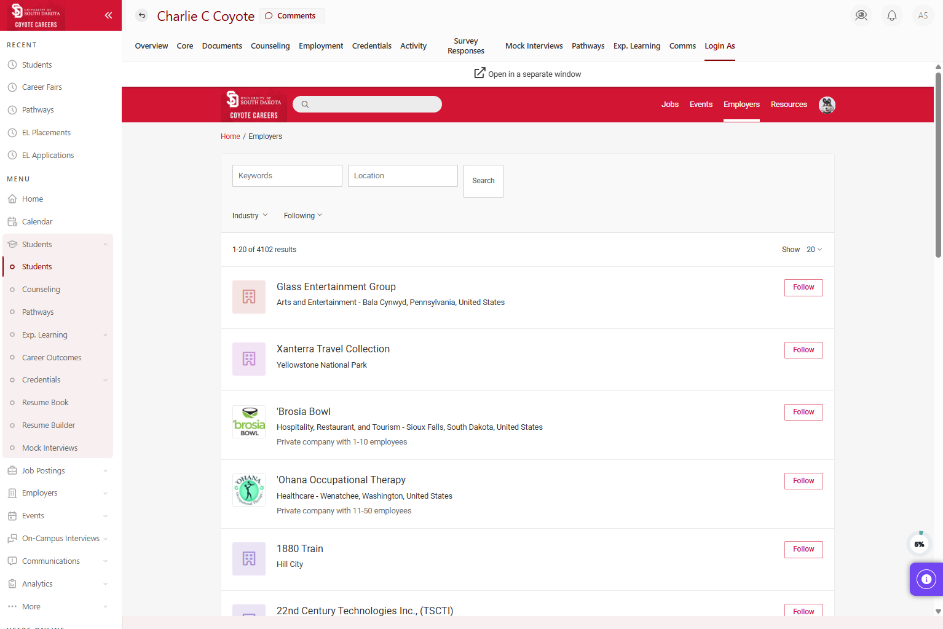Click the Analytics clipboard icon
Viewport: 943px width, 629px height.
[x=12, y=584]
